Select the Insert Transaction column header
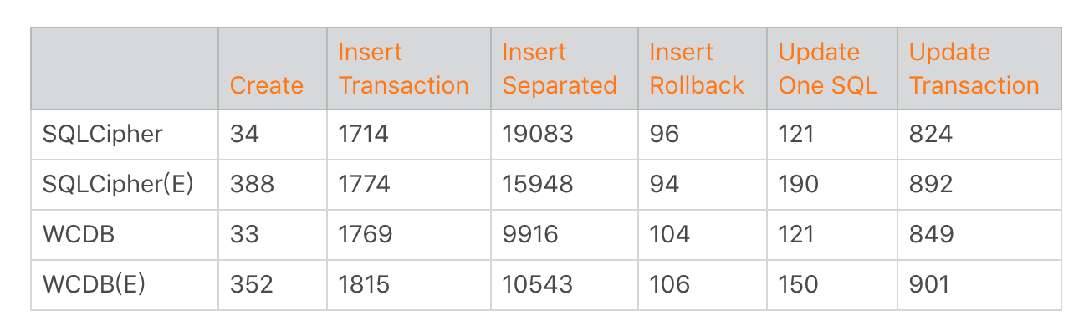Image resolution: width=1089 pixels, height=336 pixels. tap(403, 69)
